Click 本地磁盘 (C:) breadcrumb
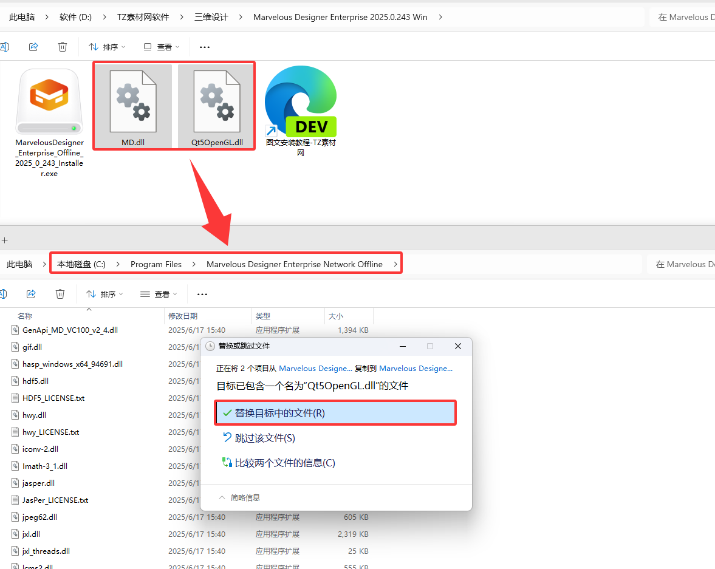The height and width of the screenshot is (569, 715). [x=81, y=264]
